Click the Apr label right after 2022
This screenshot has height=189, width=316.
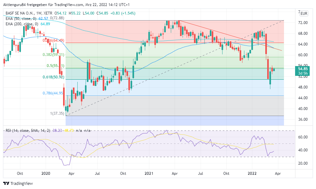[x=278, y=174]
